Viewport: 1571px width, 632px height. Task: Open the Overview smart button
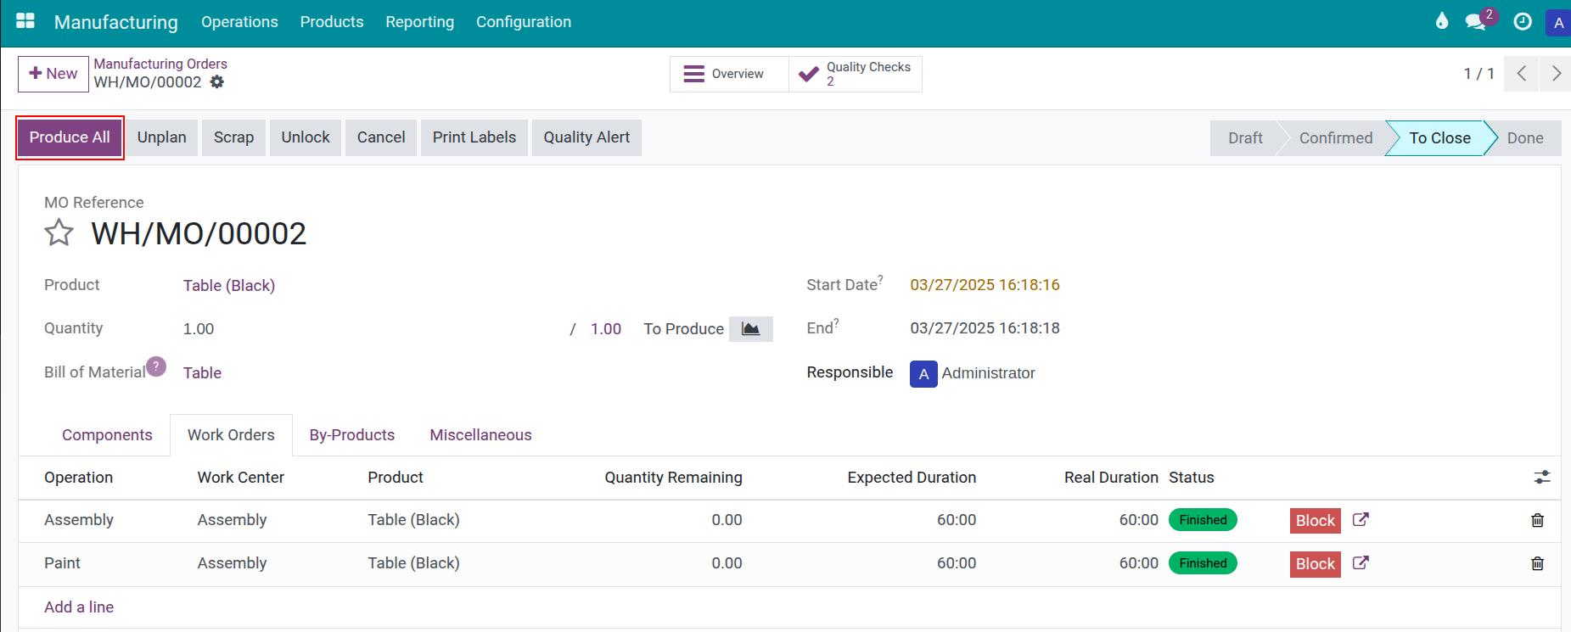pyautogui.click(x=729, y=74)
